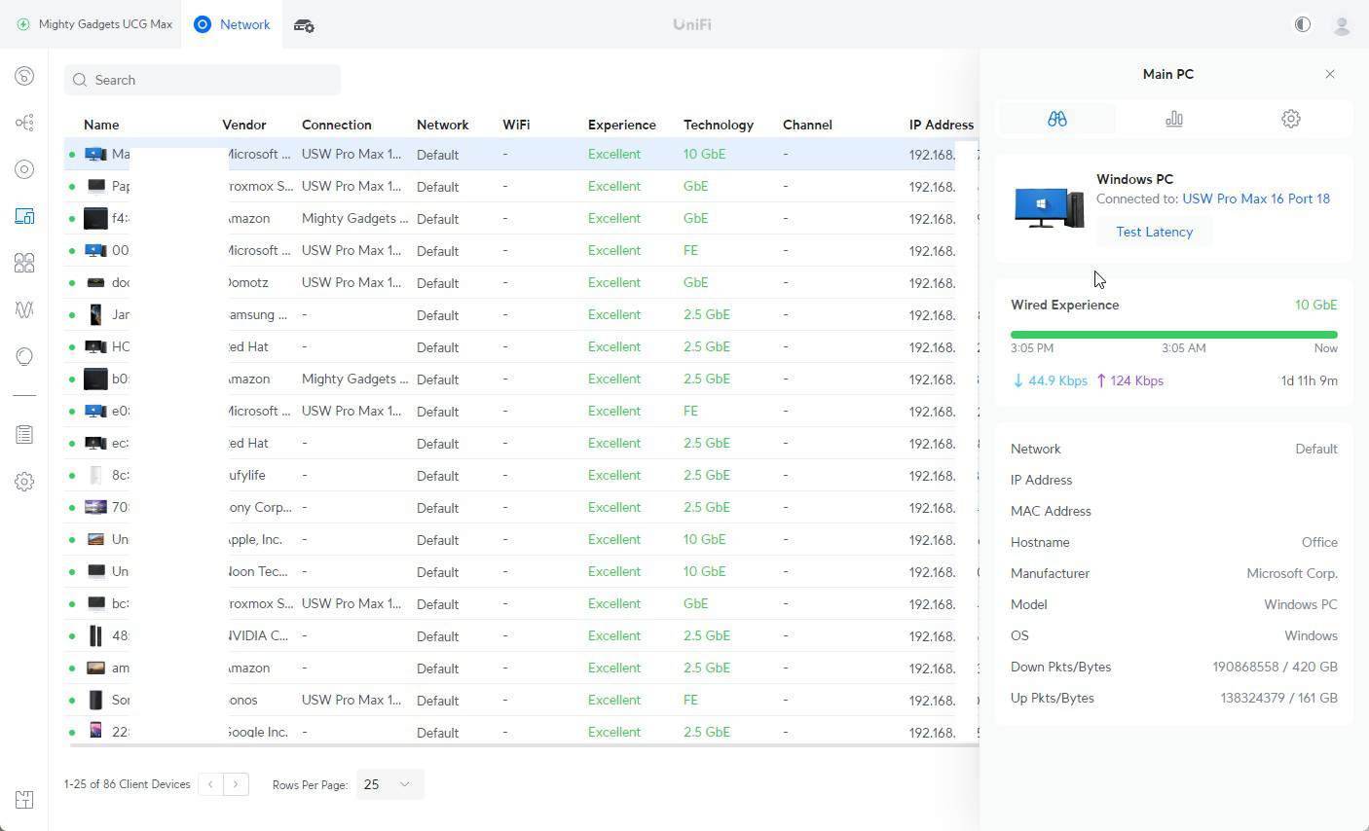Open the Insights wave icon in the sidebar

(x=24, y=309)
